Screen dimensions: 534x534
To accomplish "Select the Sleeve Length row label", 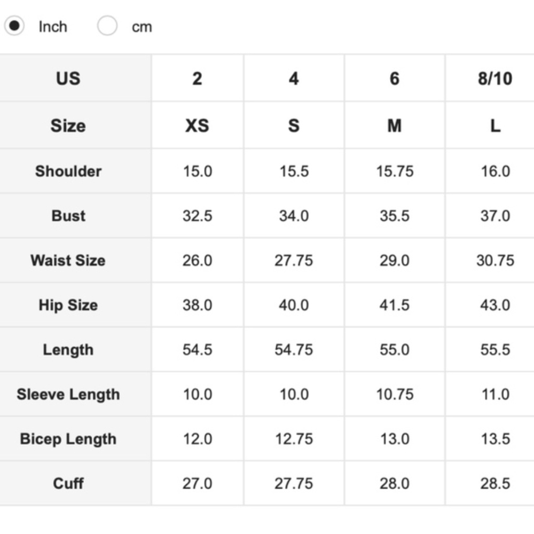I will pyautogui.click(x=76, y=394).
